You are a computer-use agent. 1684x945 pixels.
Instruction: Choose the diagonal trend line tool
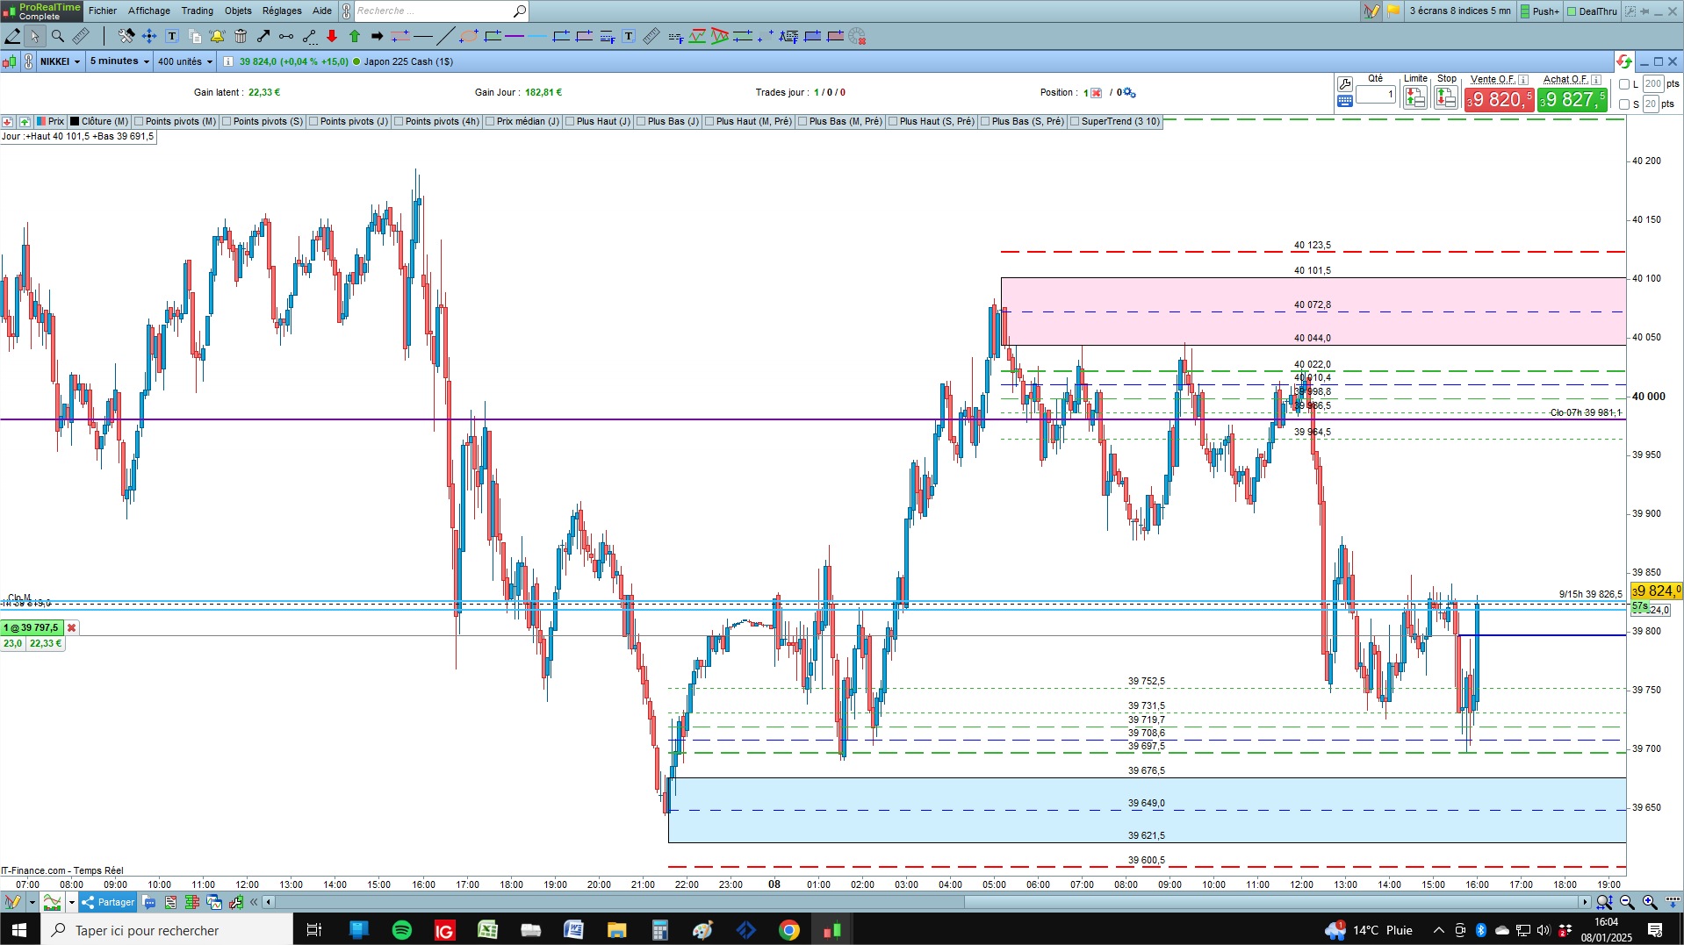(x=446, y=36)
